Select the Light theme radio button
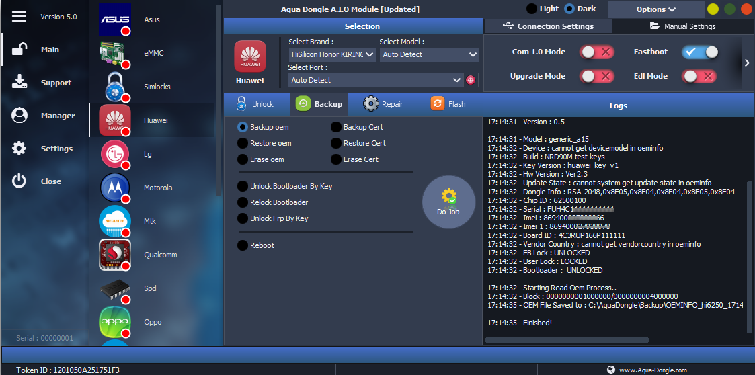This screenshot has width=755, height=375. (x=532, y=9)
